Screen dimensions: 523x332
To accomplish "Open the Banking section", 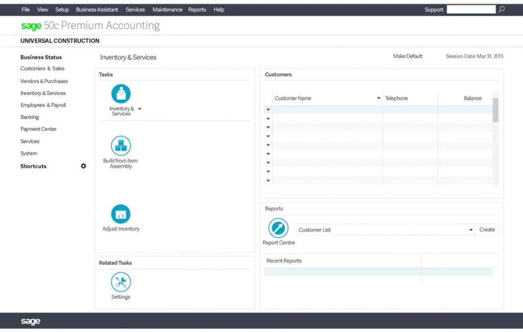I will tap(30, 117).
